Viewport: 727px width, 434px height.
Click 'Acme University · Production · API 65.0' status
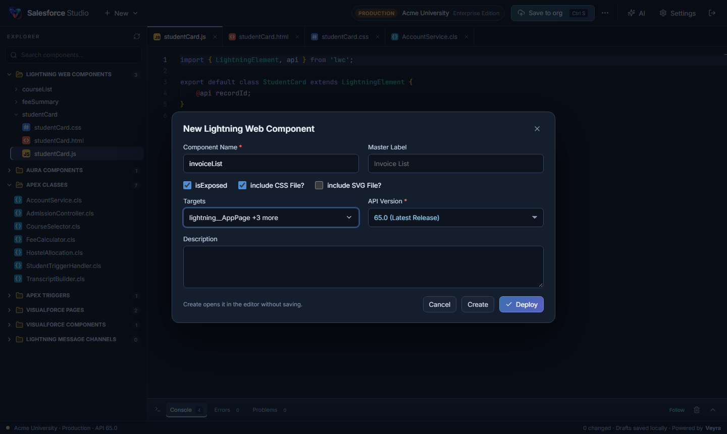(66, 428)
